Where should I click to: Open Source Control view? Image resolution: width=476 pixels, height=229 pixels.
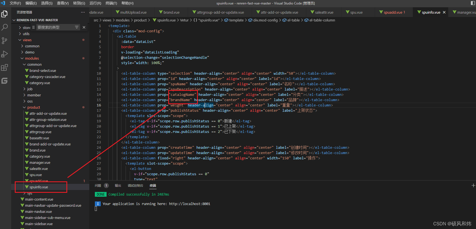tap(4, 40)
